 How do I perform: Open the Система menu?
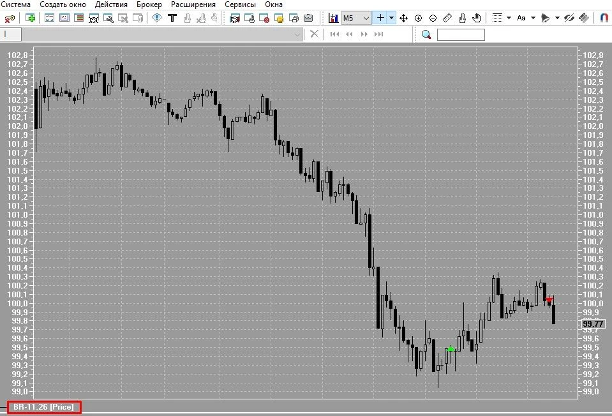coord(15,4)
